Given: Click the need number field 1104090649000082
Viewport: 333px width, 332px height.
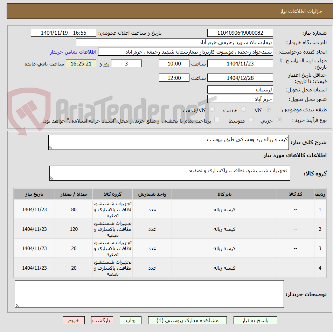Looking at the screenshot, I should click(240, 33).
